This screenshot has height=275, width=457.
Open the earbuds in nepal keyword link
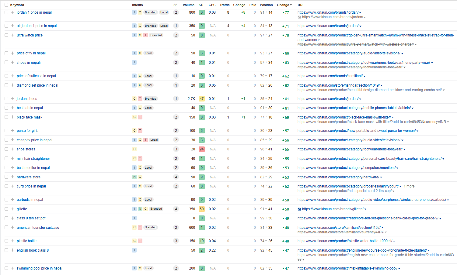pyautogui.click(x=30, y=200)
